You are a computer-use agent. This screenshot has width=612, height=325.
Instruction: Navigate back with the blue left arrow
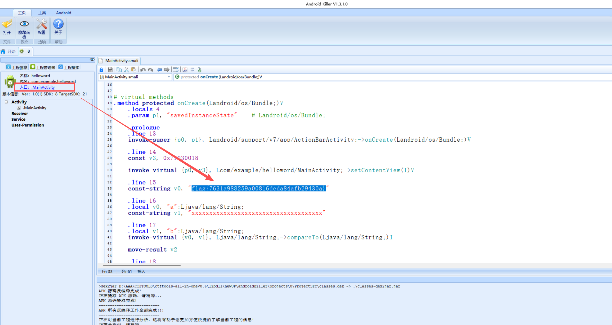[159, 70]
